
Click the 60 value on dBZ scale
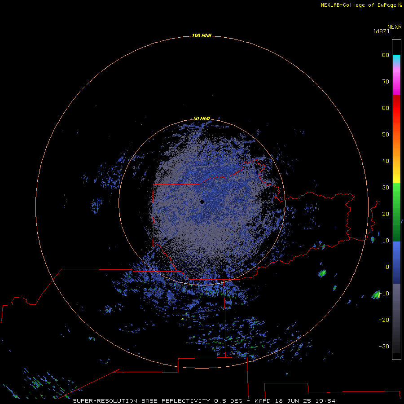pyautogui.click(x=386, y=108)
